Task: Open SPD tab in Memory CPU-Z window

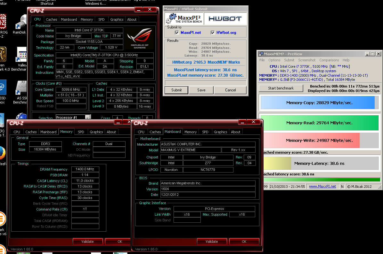Action: click(x=81, y=132)
